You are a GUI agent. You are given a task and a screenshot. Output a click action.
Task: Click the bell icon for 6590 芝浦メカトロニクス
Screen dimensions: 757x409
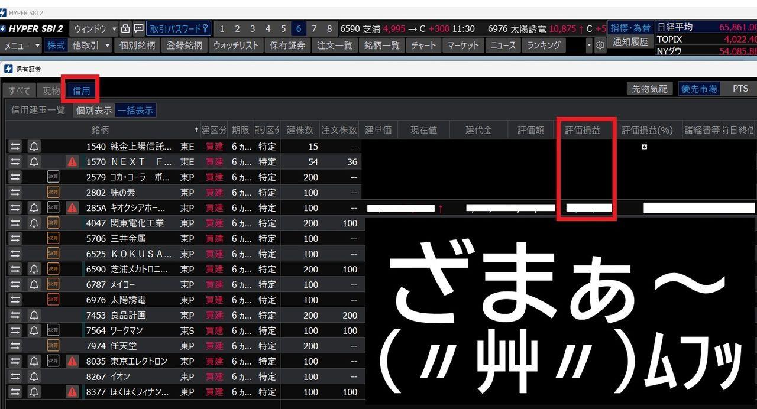tap(34, 270)
